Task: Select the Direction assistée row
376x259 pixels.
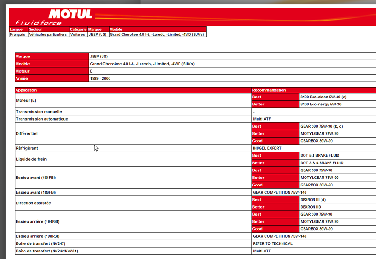Action: point(133,203)
